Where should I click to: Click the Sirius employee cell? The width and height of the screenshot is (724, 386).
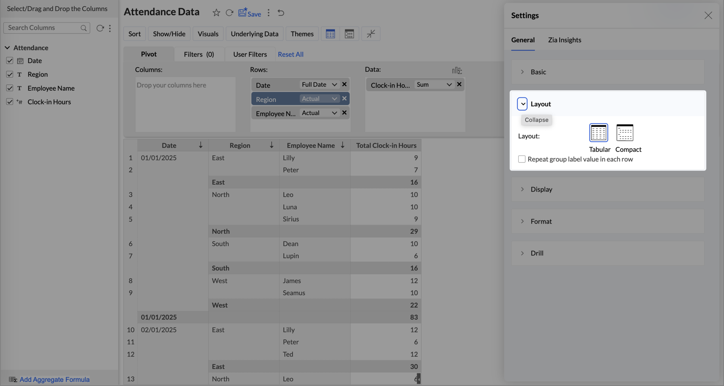click(315, 219)
